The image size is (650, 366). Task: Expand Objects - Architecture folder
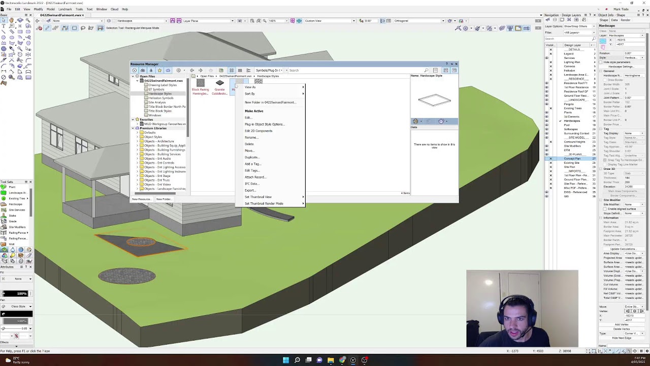click(x=138, y=141)
